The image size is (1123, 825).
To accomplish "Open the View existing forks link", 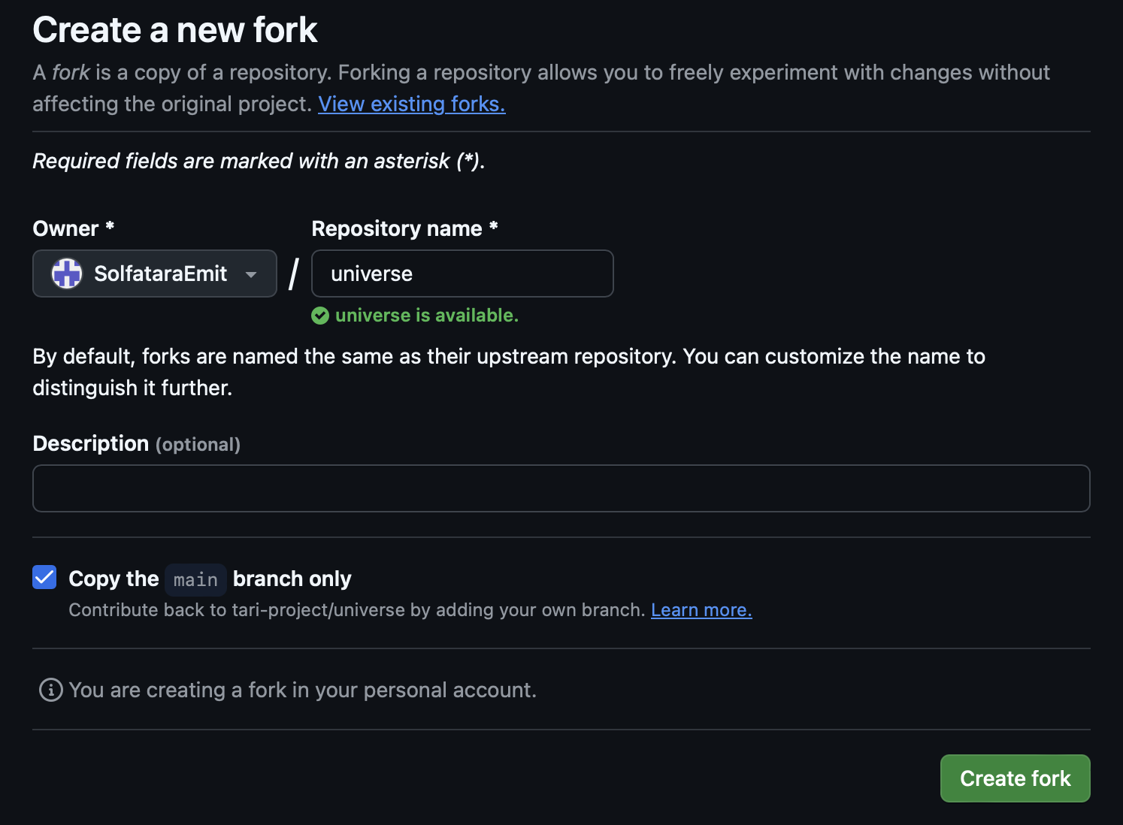I will click(x=412, y=104).
